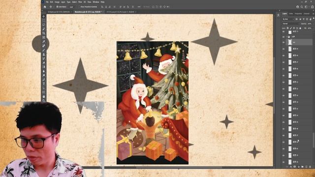Select the Eraser tool
The height and width of the screenshot is (177, 315).
coord(44,62)
